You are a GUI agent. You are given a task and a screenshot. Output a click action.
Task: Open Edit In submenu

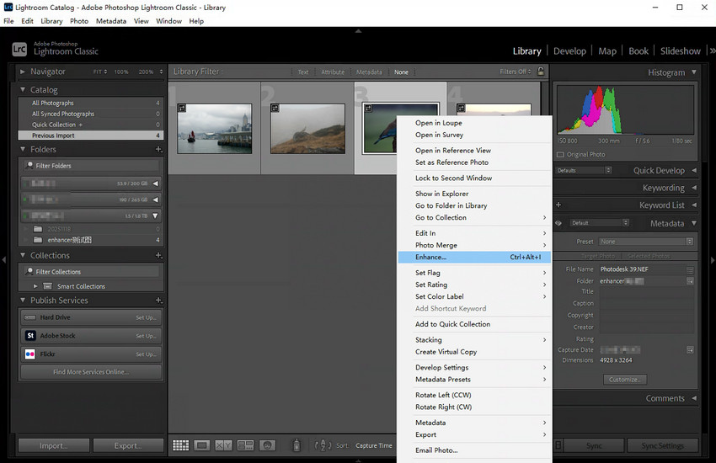point(474,233)
